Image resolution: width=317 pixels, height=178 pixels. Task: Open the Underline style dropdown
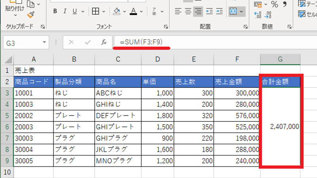83,11
